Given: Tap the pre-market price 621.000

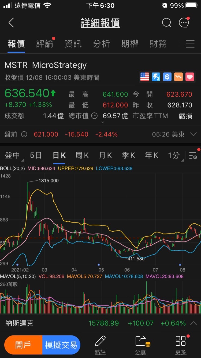Looking at the screenshot, I should click(46, 134).
